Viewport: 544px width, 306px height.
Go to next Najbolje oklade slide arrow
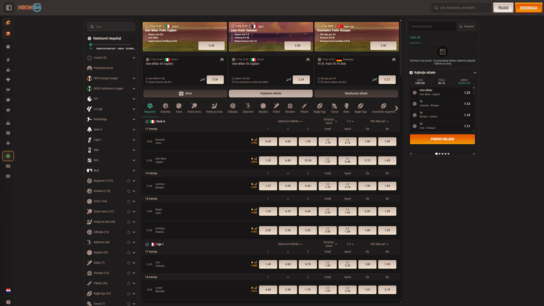(x=474, y=154)
